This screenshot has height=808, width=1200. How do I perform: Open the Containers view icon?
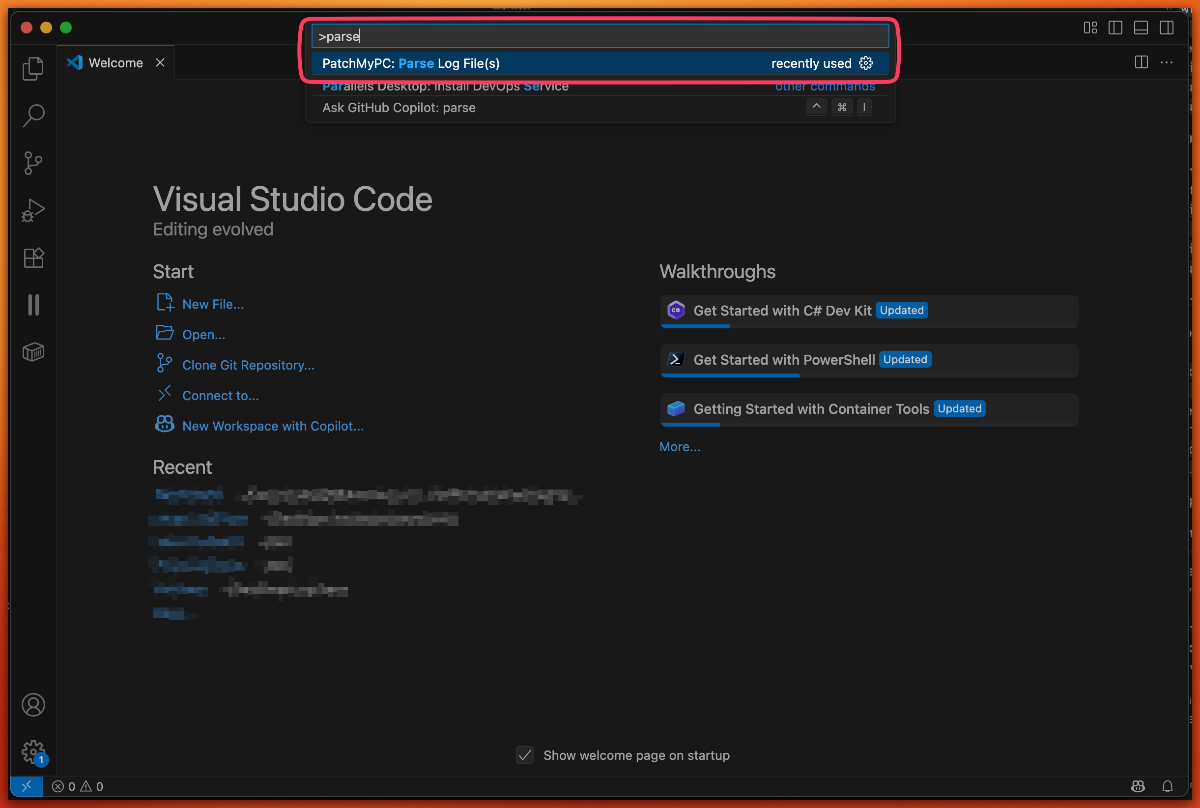33,352
